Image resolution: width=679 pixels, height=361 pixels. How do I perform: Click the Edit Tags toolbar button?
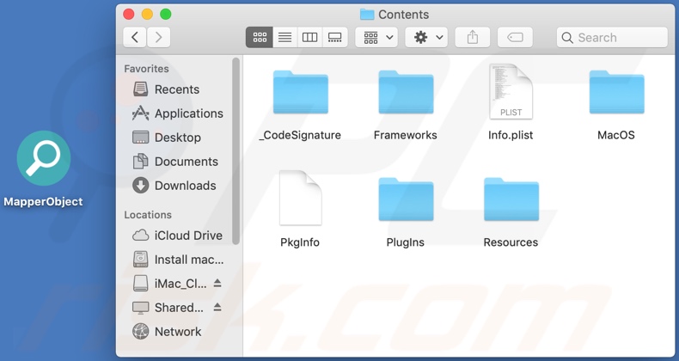(x=515, y=38)
